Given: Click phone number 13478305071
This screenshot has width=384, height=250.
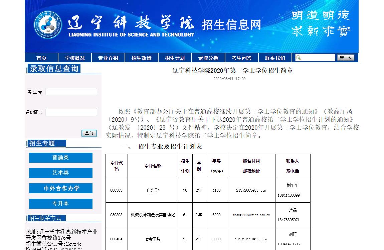Looking at the screenshot, I should pos(289,220).
